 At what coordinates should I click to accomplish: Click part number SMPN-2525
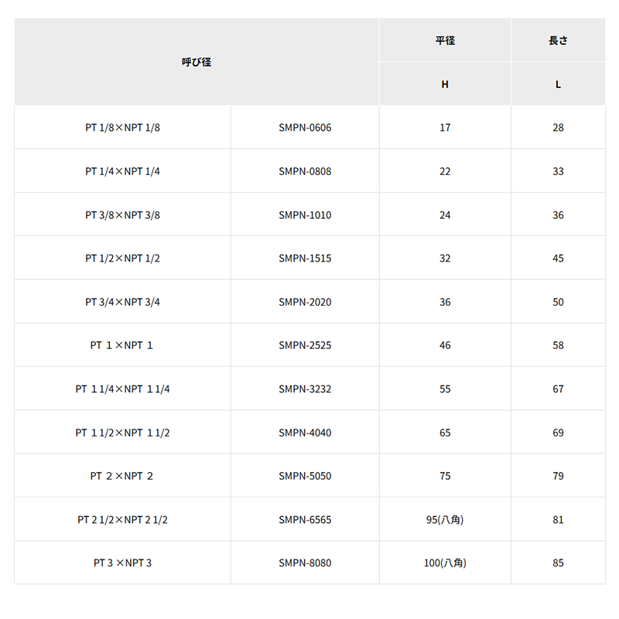click(305, 345)
